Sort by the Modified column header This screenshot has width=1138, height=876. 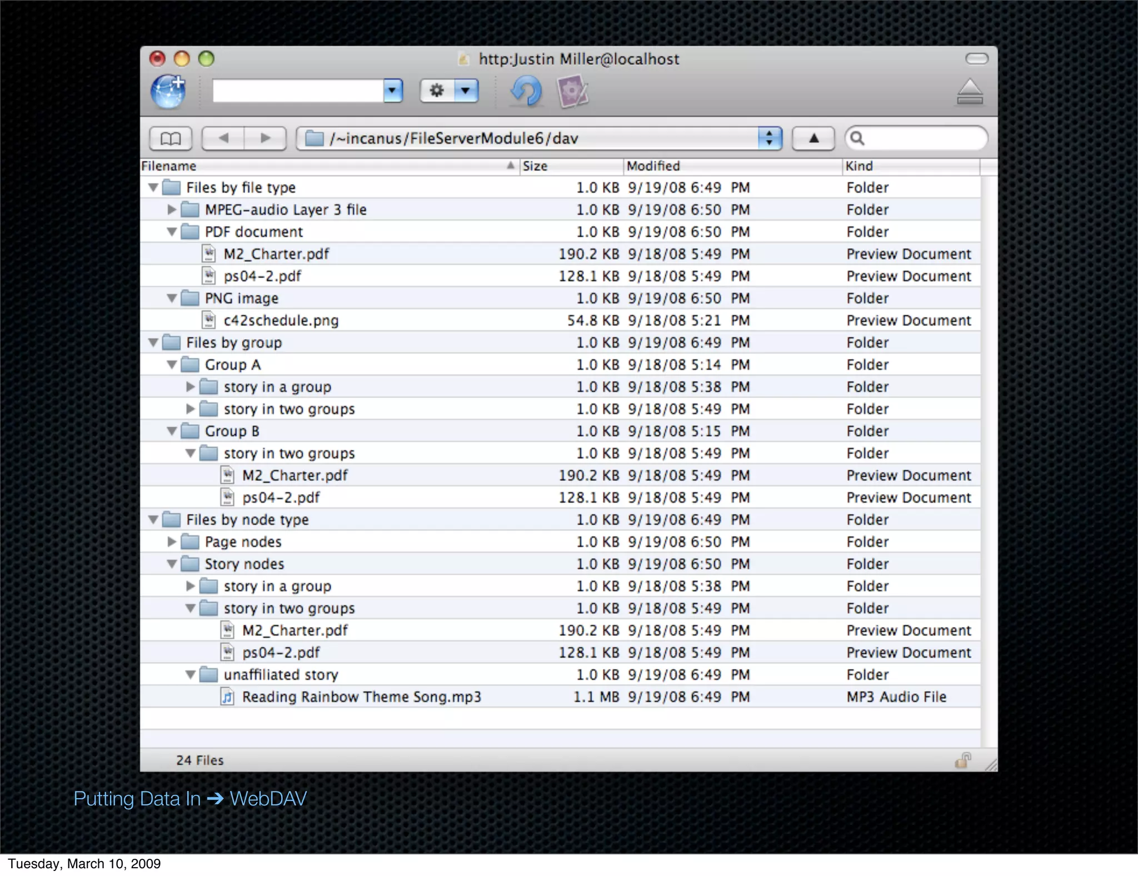pyautogui.click(x=732, y=166)
